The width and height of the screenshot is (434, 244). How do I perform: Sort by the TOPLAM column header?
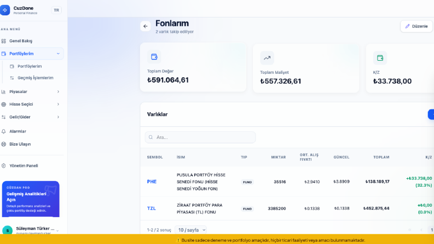click(381, 157)
